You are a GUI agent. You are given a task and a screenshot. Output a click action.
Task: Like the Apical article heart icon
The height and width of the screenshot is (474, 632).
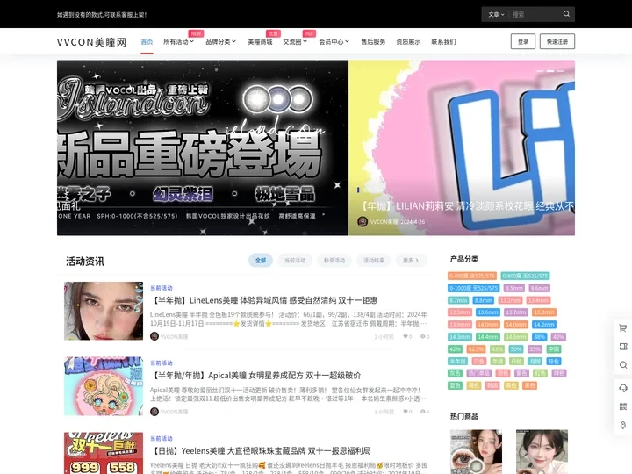pyautogui.click(x=405, y=412)
